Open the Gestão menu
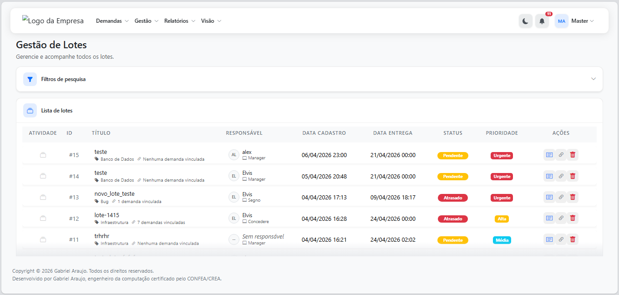 point(146,21)
